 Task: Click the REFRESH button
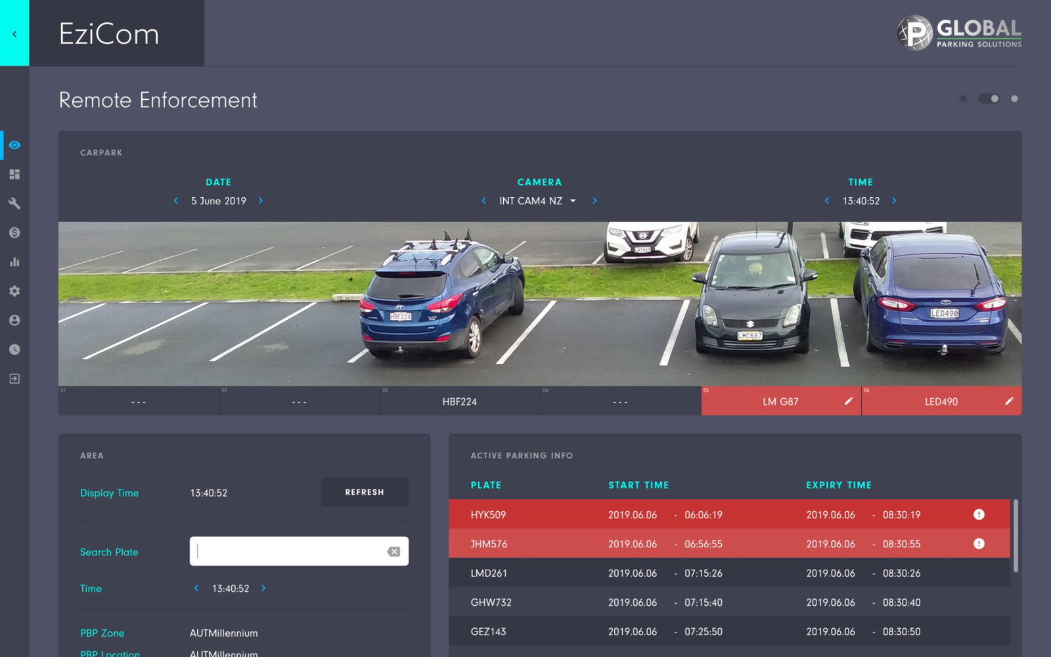point(365,492)
